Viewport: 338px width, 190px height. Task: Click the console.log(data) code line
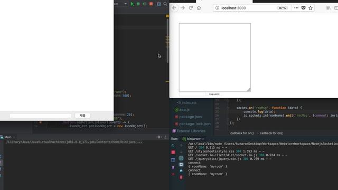pyautogui.click(x=259, y=111)
